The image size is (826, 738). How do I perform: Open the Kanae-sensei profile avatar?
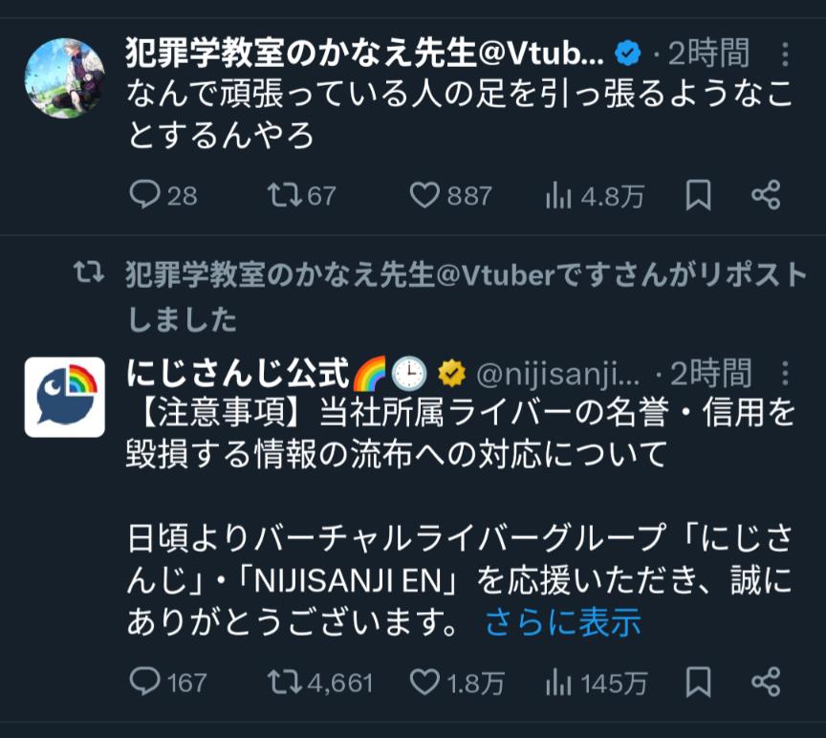64,78
